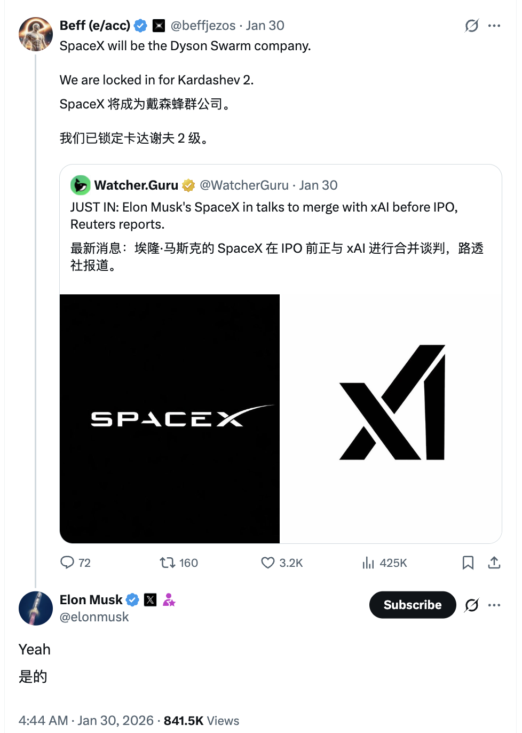
Task: Click Grok icon on Beff's post
Action: [472, 26]
